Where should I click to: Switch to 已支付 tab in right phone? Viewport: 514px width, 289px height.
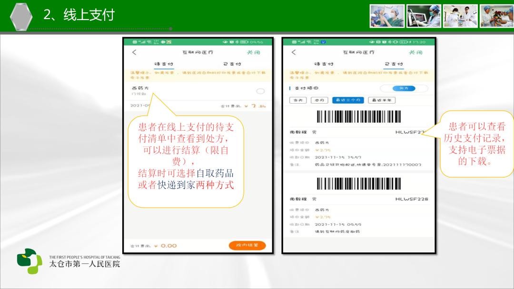click(393, 64)
